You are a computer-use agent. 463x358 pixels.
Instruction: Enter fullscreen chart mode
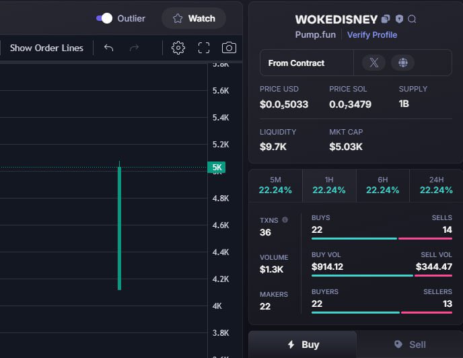click(204, 48)
